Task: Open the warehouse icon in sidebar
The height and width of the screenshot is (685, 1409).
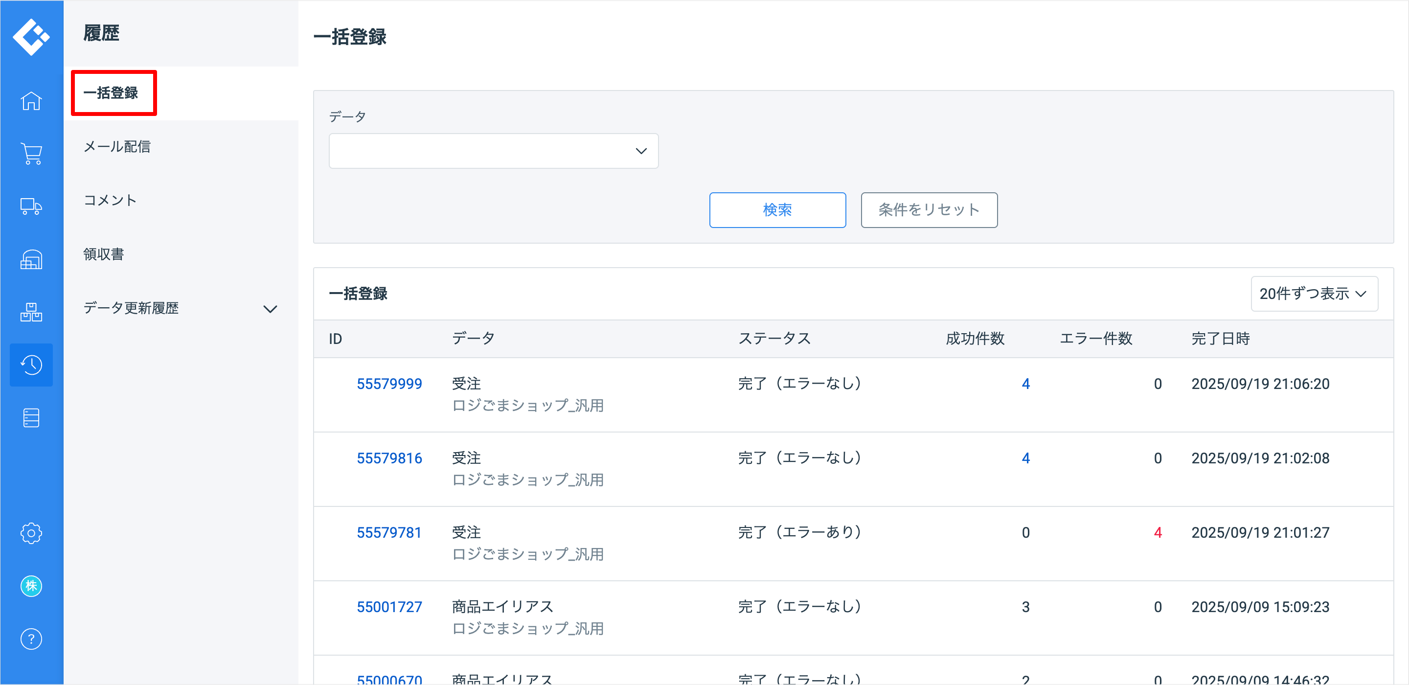Action: [31, 259]
